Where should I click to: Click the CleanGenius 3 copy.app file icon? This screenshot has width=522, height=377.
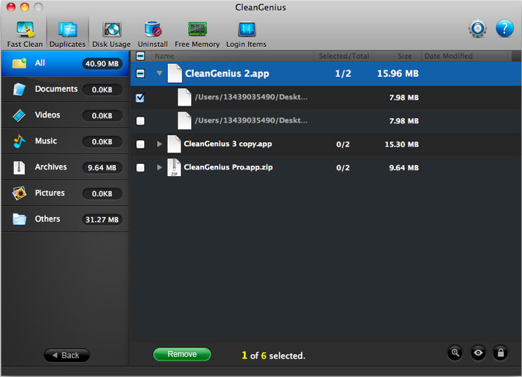click(x=174, y=144)
